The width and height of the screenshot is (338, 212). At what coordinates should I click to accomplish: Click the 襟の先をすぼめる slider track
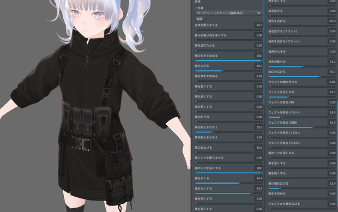pos(229,60)
